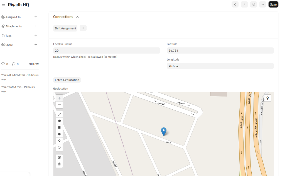Go to the next document arrow
The width and height of the screenshot is (285, 176).
point(244,4)
